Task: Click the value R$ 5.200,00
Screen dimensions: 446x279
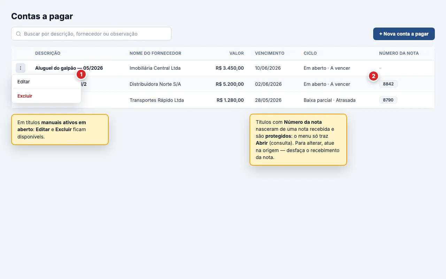Action: [230, 84]
